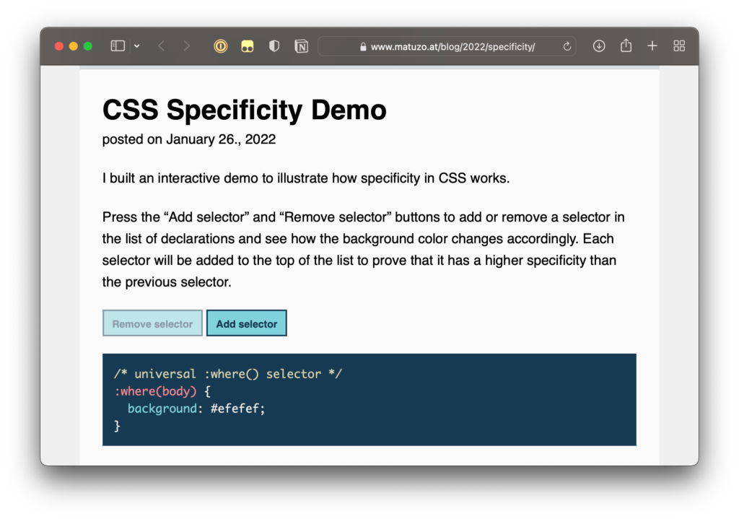Viewport: 739px width, 519px height.
Task: Click the Remove selector button
Action: pyautogui.click(x=153, y=323)
